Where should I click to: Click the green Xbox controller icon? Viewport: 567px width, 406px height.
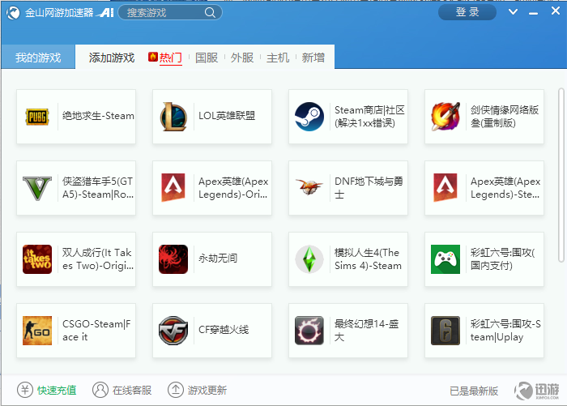[x=446, y=259]
